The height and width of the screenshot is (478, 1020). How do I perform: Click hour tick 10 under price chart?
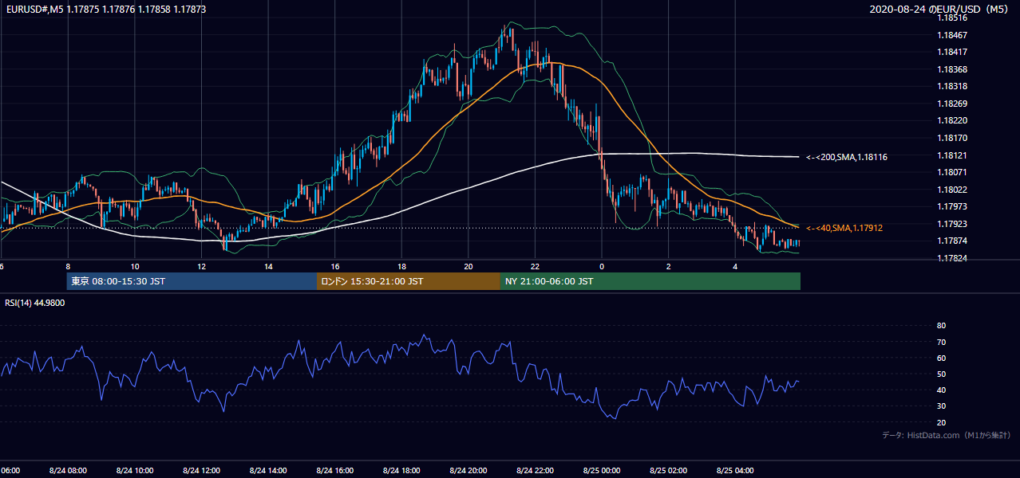(135, 266)
